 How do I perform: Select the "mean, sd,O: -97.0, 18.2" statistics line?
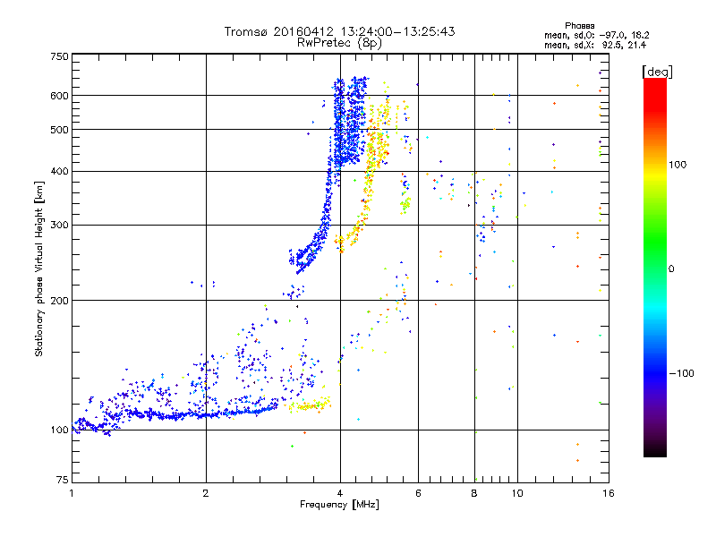pos(596,35)
